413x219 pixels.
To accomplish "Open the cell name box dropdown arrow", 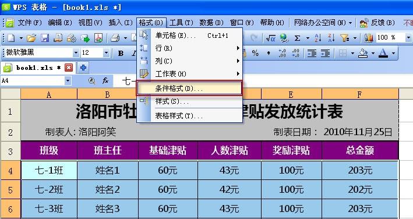I will tap(68, 81).
